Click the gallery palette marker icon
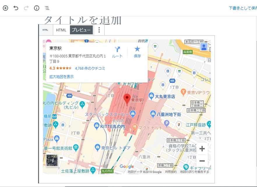 click(x=186, y=167)
